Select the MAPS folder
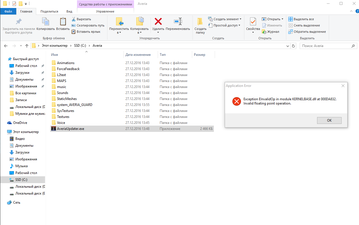 click(132, 81)
